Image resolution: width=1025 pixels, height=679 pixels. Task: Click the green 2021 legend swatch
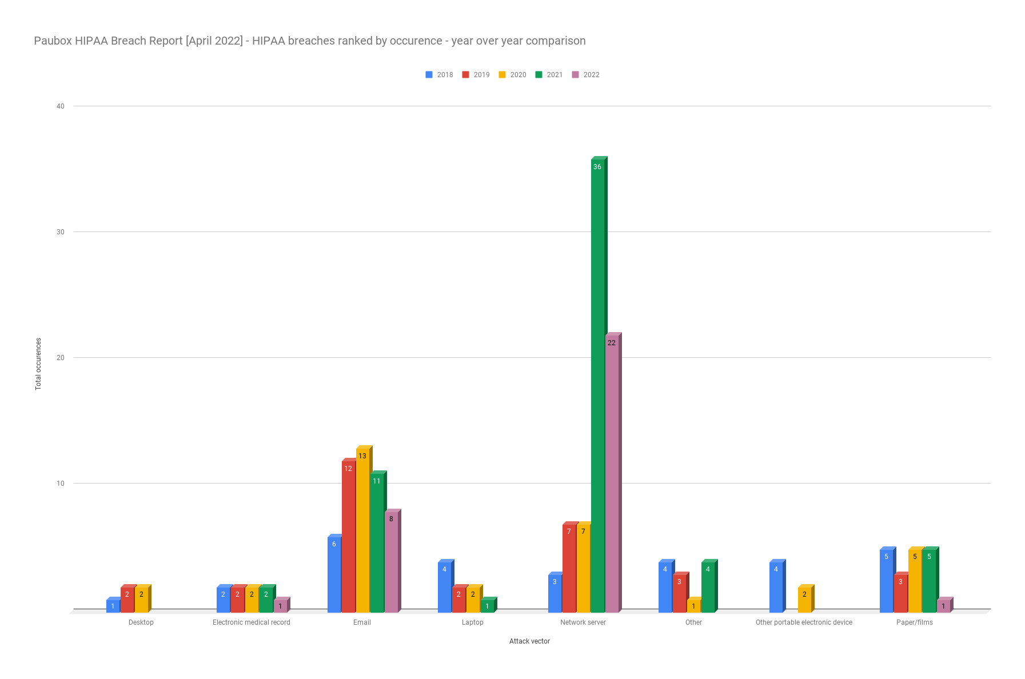[x=539, y=75]
